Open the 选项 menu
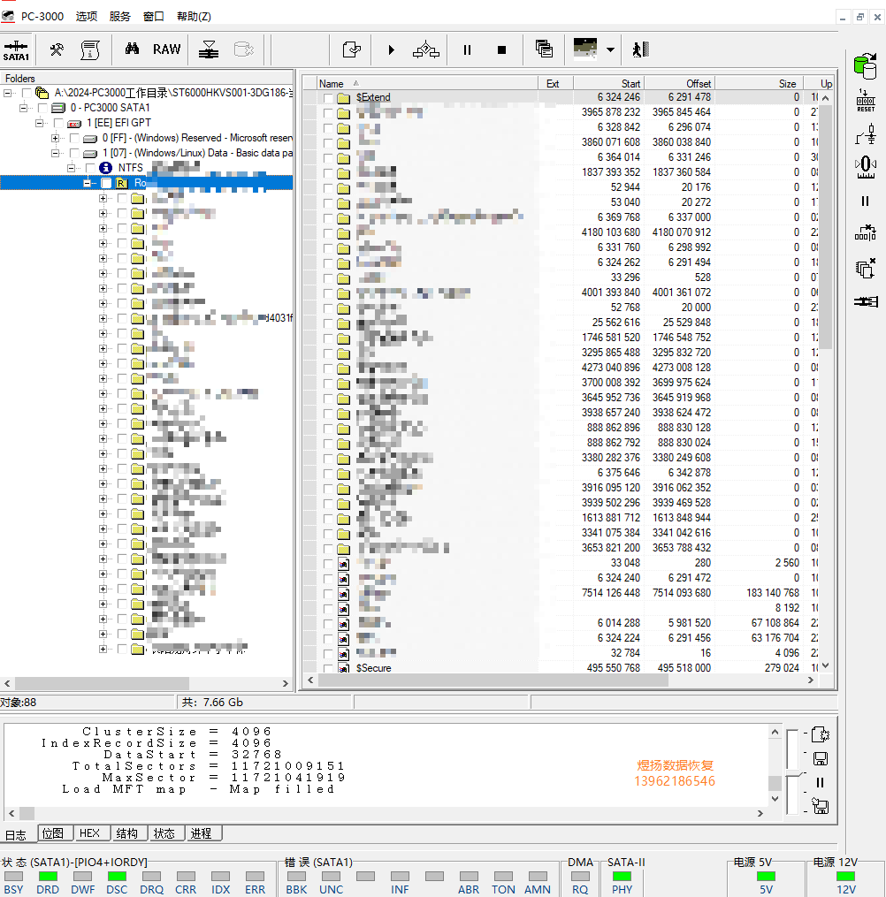886x897 pixels. [87, 16]
